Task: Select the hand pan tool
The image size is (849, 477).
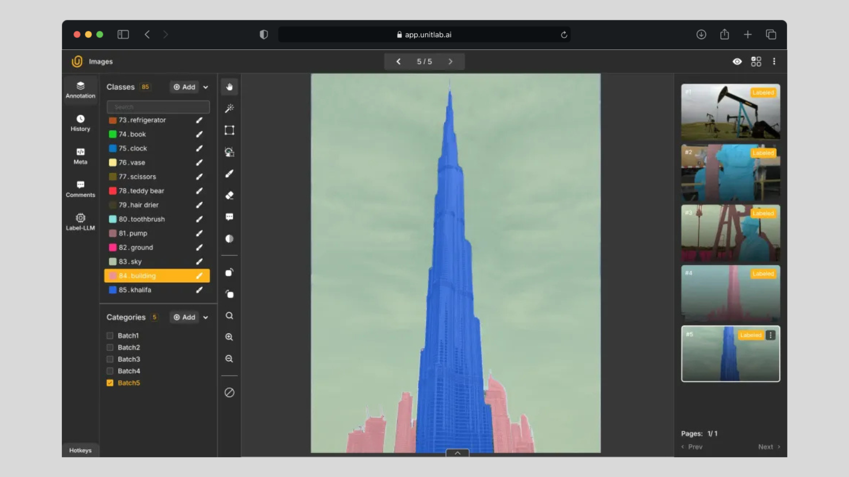Action: click(229, 87)
